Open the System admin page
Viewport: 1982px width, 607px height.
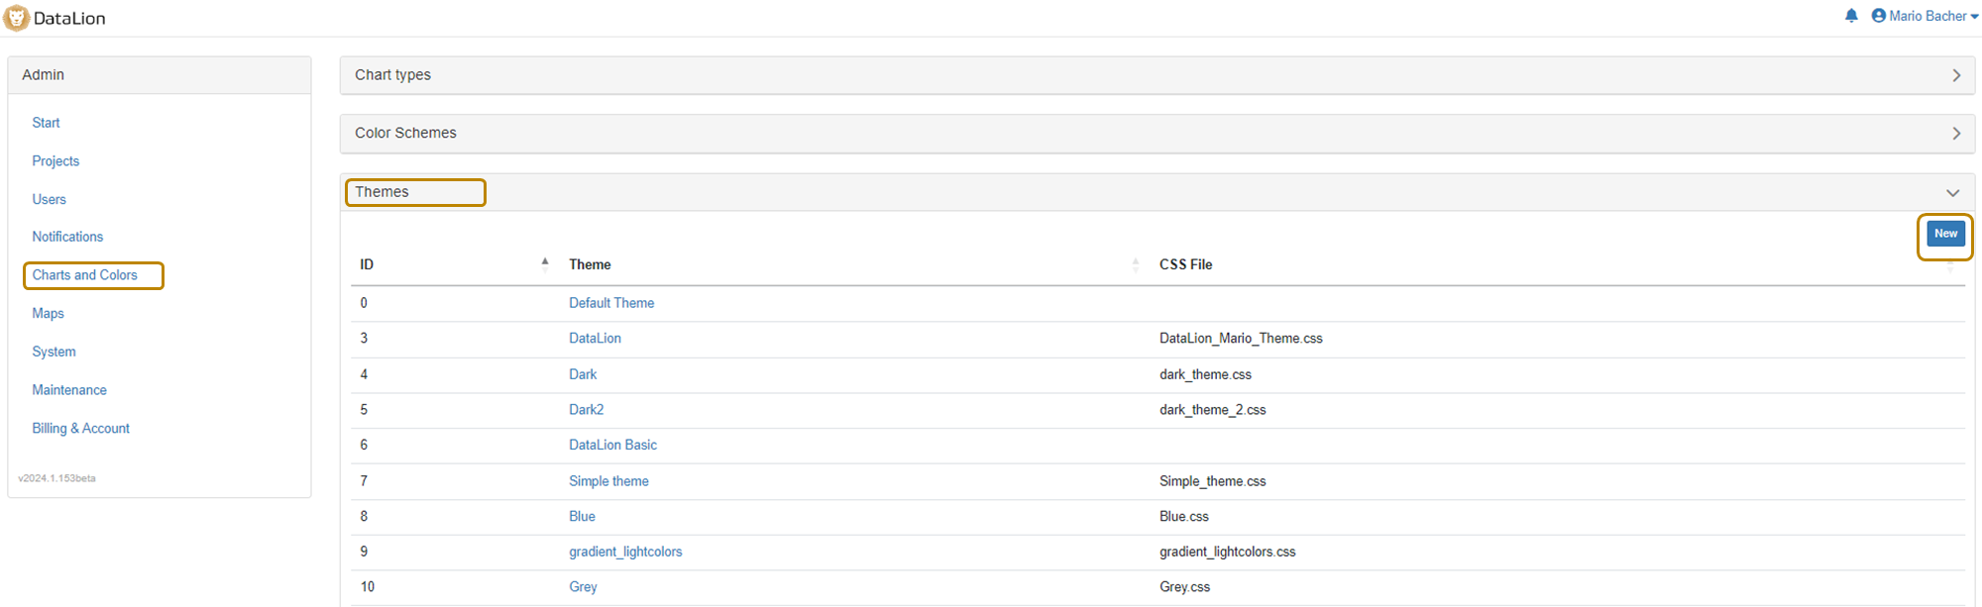(x=54, y=352)
